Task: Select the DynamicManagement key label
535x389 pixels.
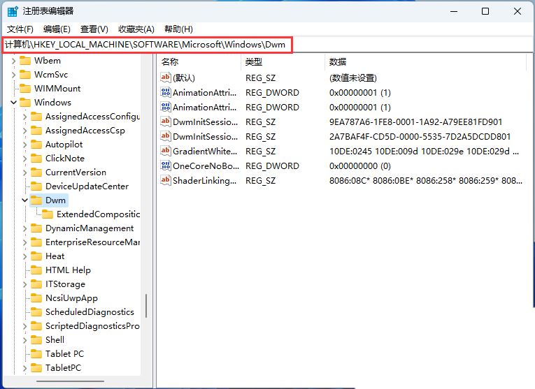Action: pyautogui.click(x=90, y=228)
